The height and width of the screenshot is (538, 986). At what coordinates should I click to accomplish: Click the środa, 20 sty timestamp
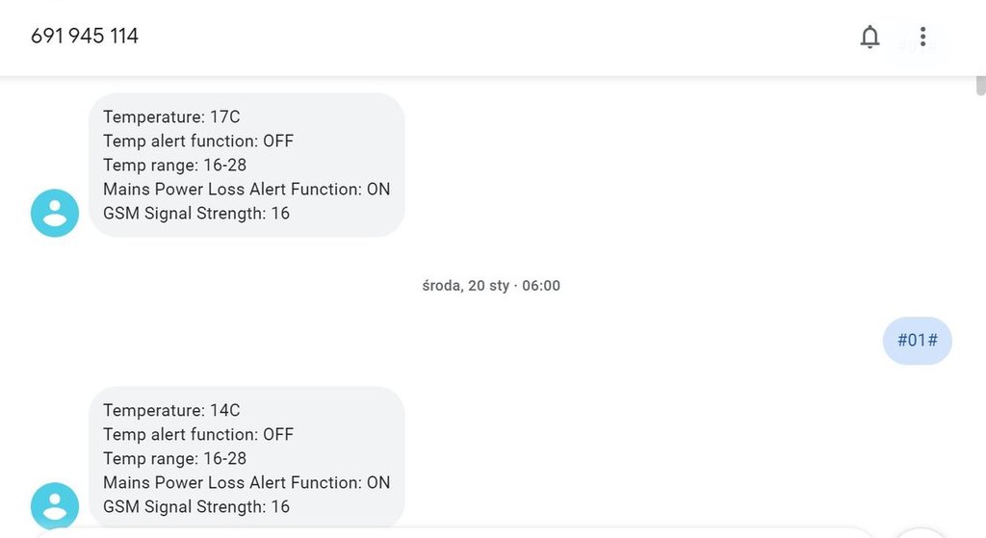(x=491, y=286)
